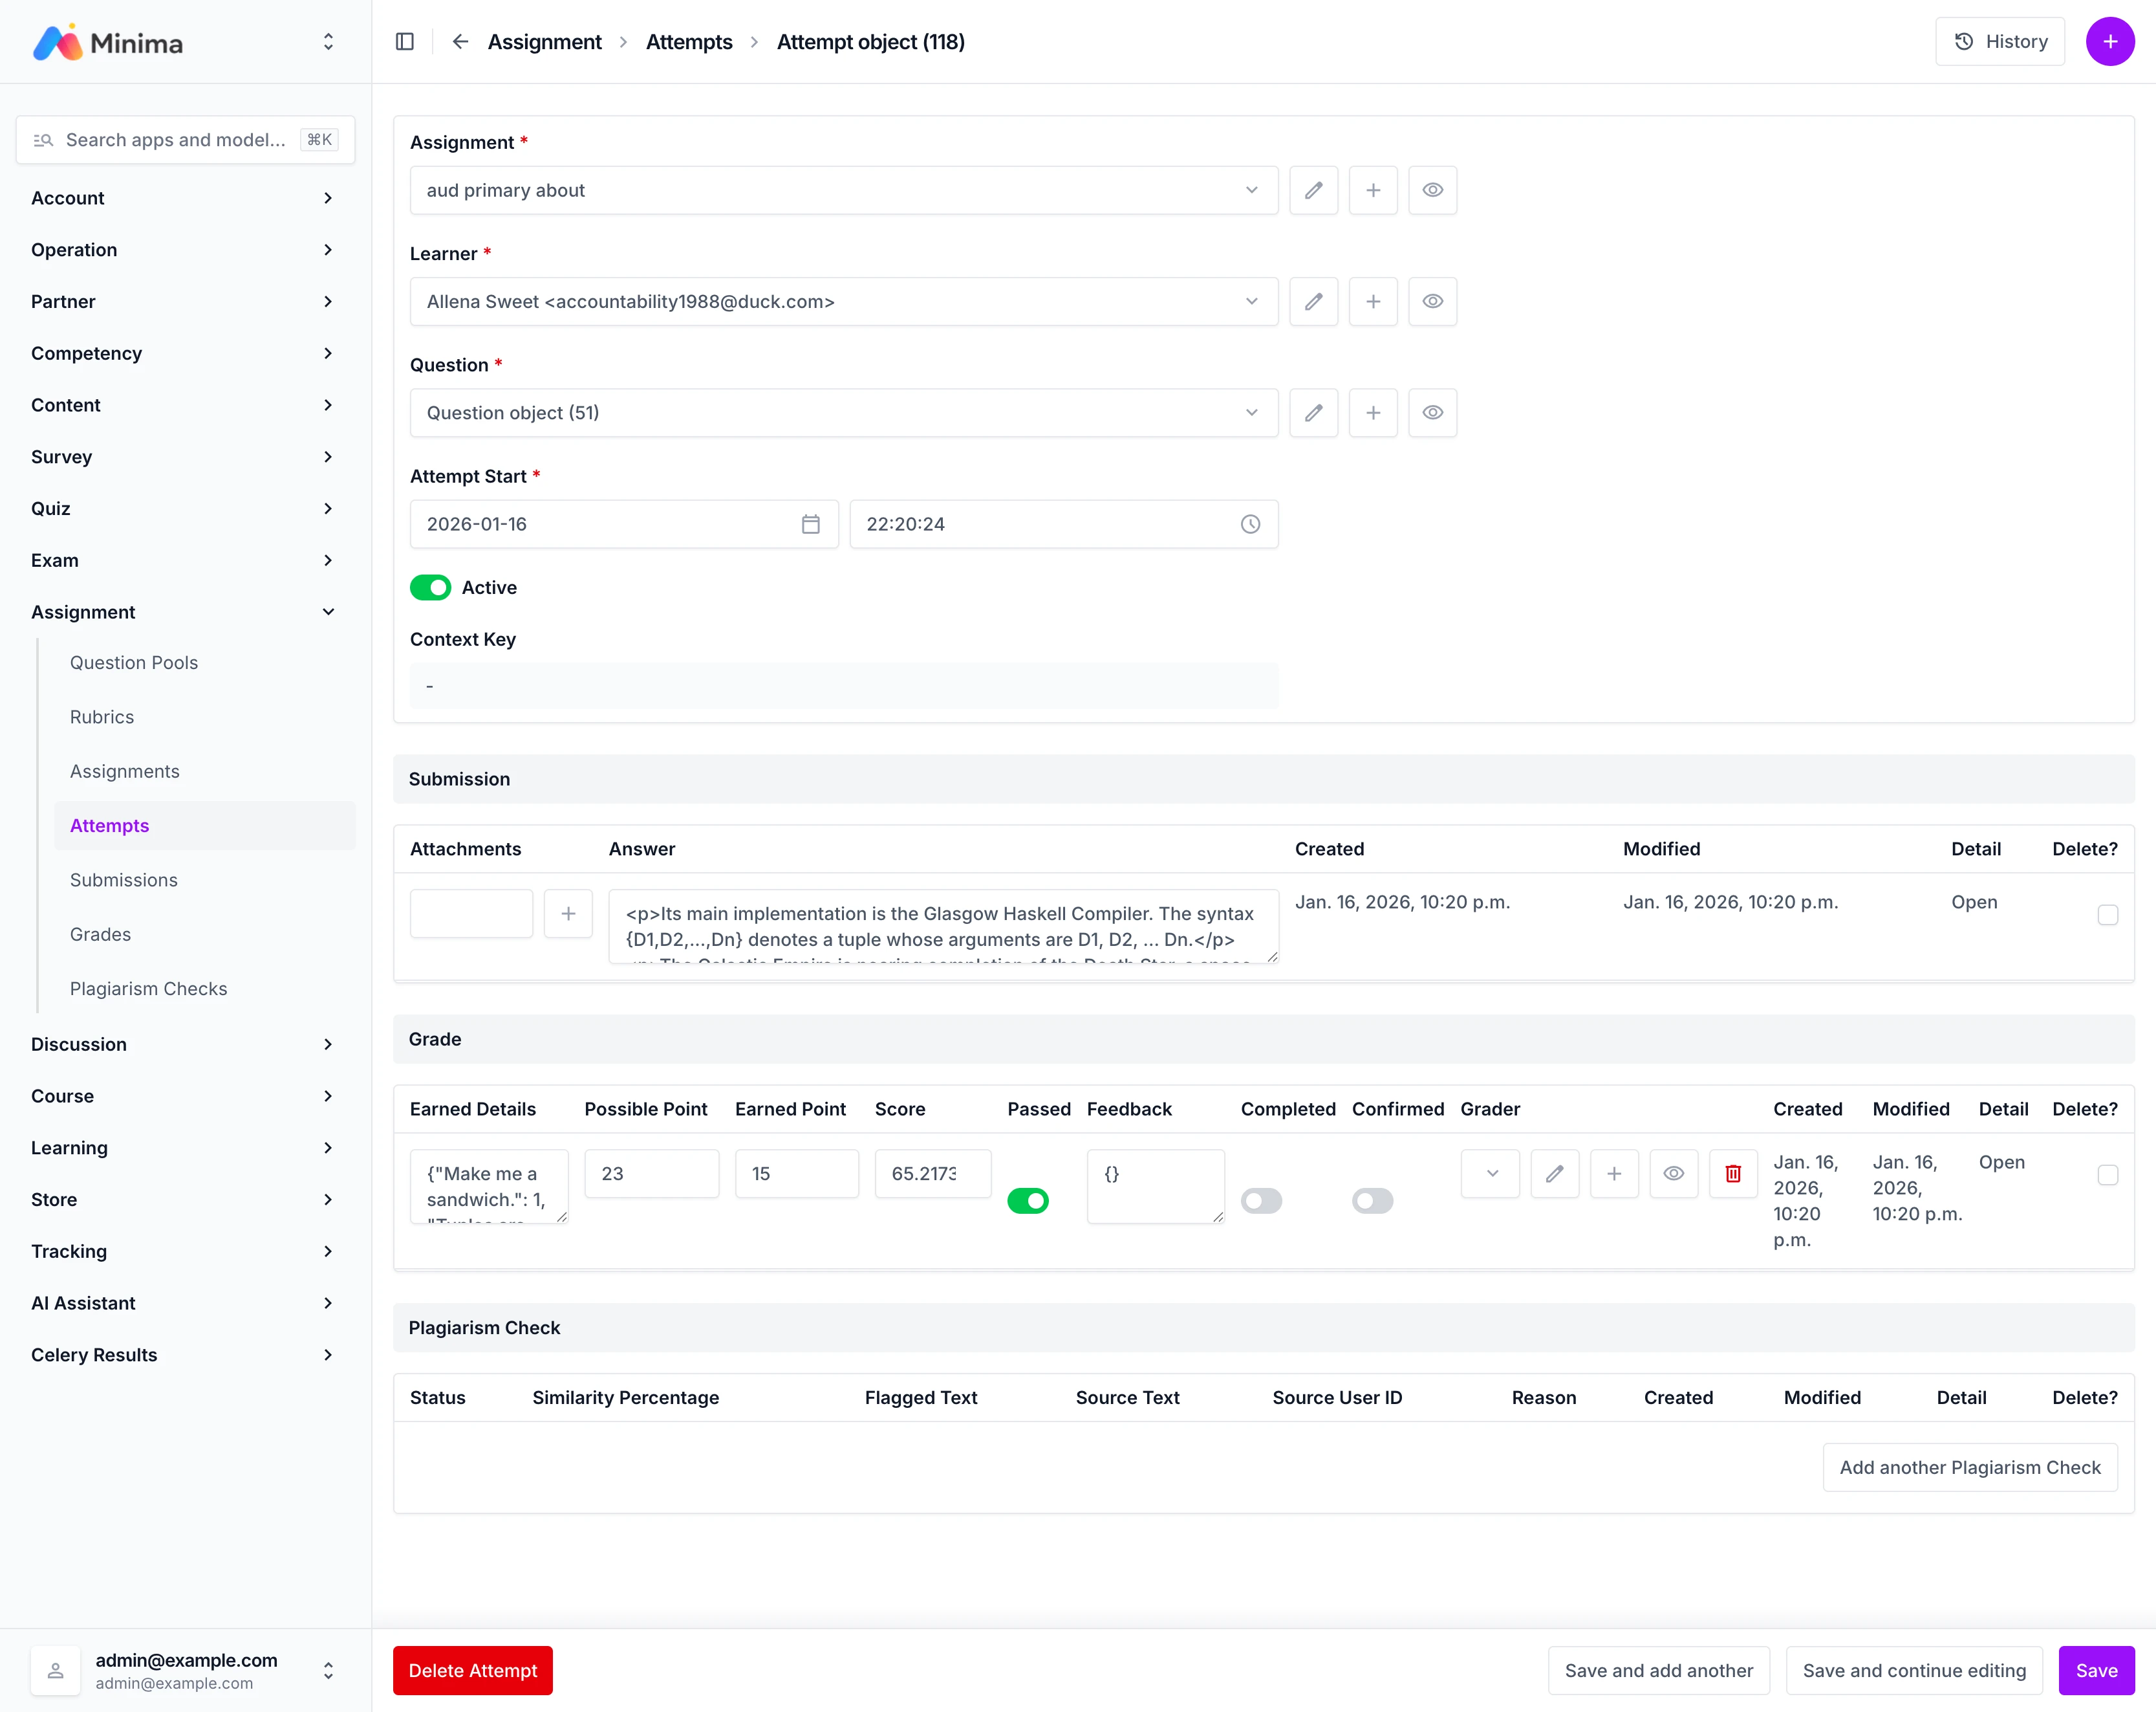The image size is (2156, 1712).
Task: View selected Question eye icon
Action: (1432, 412)
